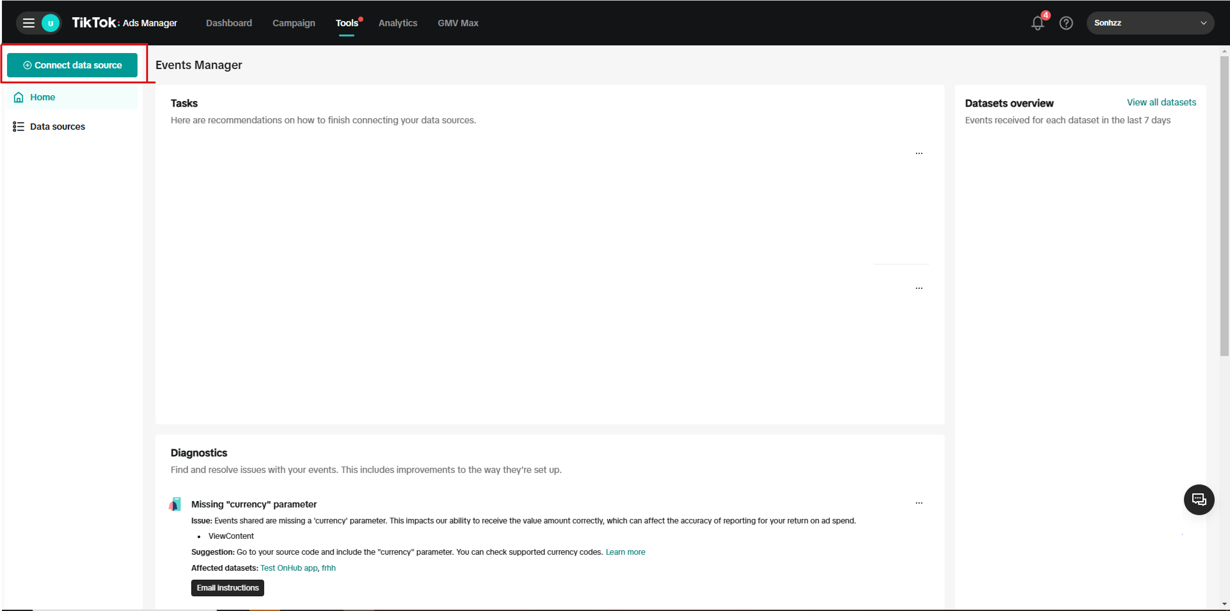Open GMV Max in the top navigation
Screen dimensions: 1230x611
coord(458,23)
